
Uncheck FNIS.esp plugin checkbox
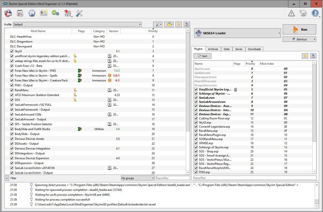click(196, 172)
